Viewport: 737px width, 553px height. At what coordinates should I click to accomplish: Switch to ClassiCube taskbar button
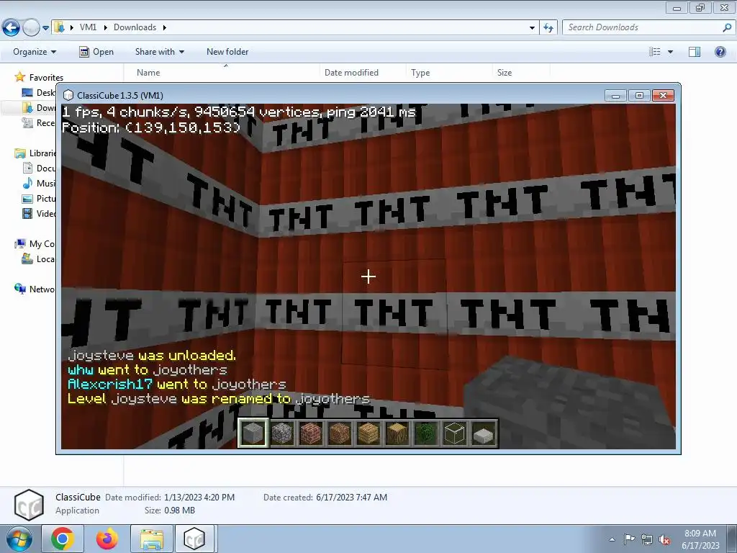point(195,539)
